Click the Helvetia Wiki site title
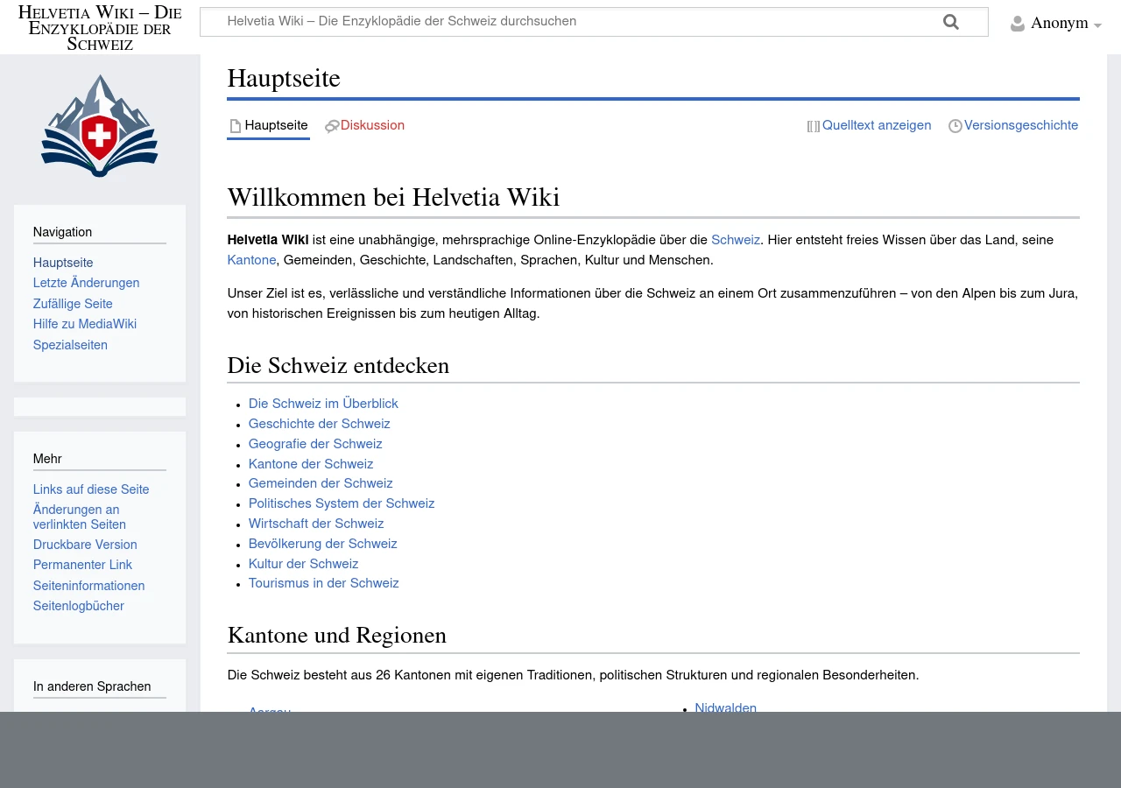Screen dimensions: 1121x788 click(100, 27)
